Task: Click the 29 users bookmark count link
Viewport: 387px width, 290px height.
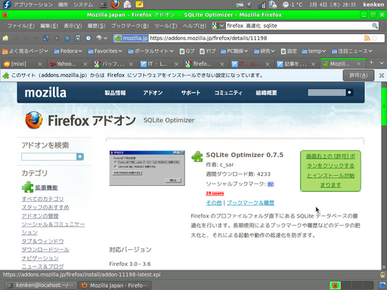Action: 215,193
